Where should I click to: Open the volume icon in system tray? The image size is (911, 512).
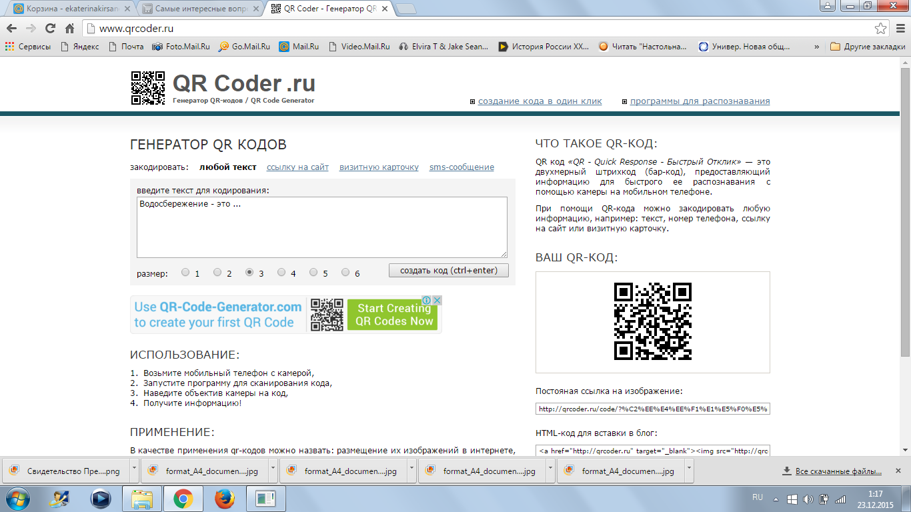click(808, 499)
